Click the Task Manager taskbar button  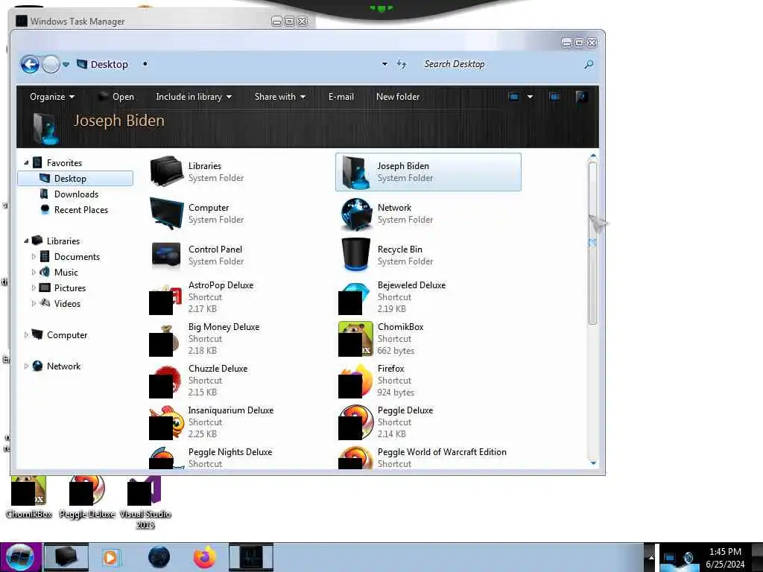pyautogui.click(x=251, y=557)
